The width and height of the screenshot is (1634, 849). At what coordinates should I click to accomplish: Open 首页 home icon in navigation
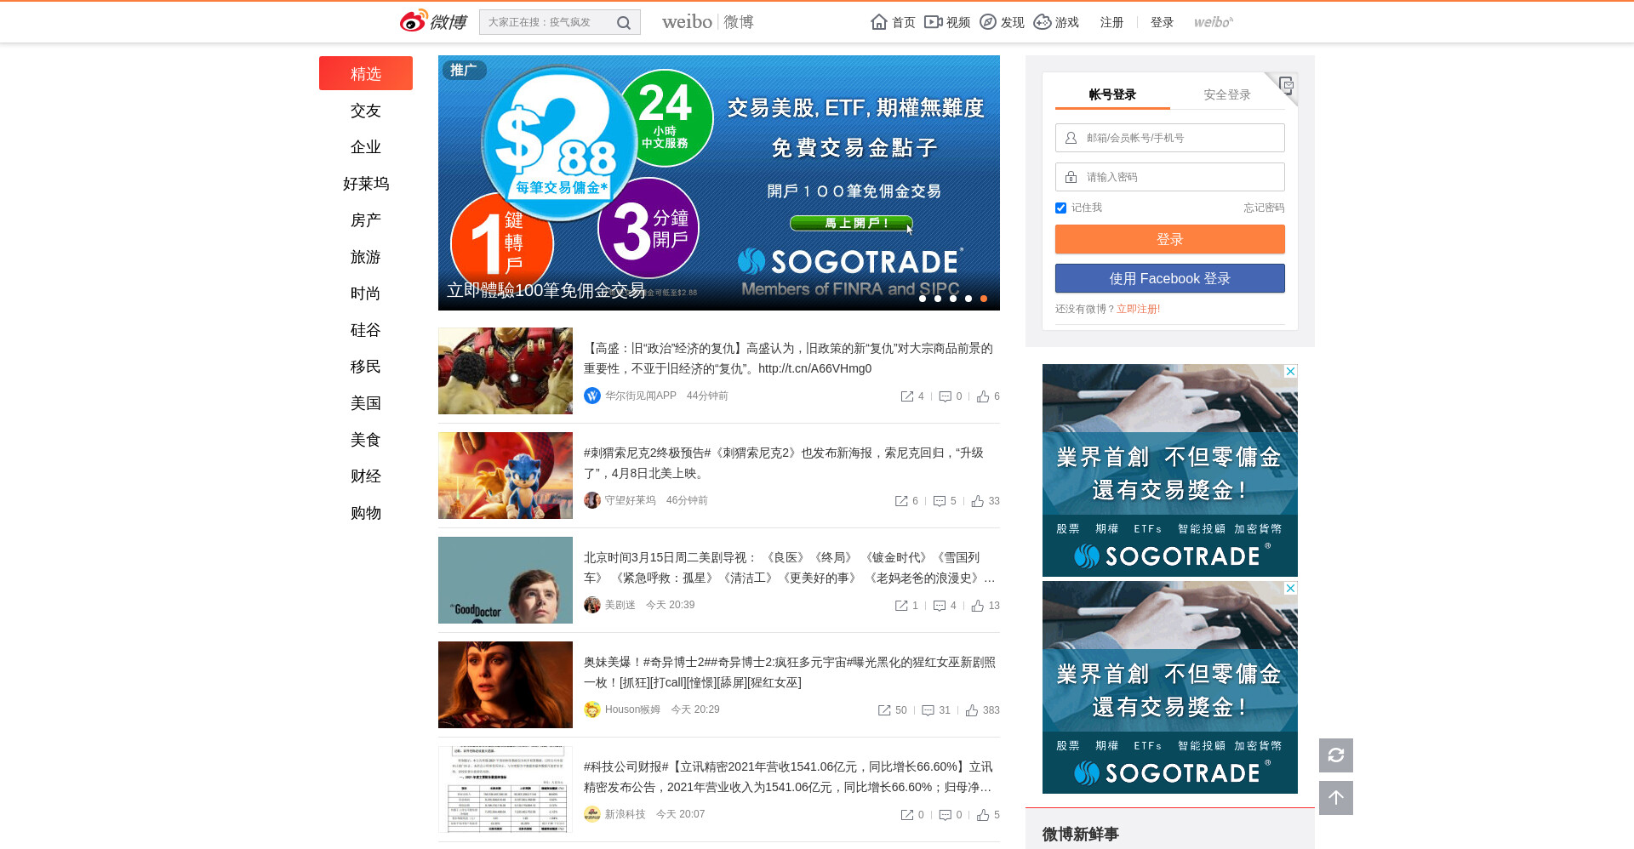(x=879, y=22)
